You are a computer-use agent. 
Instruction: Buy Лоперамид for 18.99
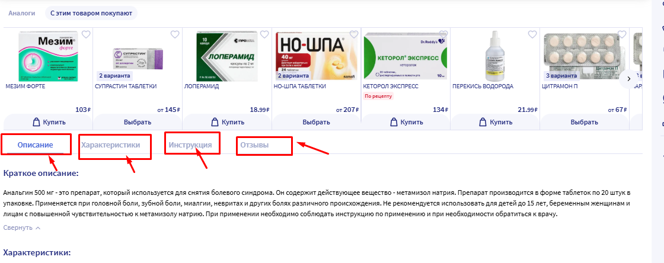(x=227, y=122)
